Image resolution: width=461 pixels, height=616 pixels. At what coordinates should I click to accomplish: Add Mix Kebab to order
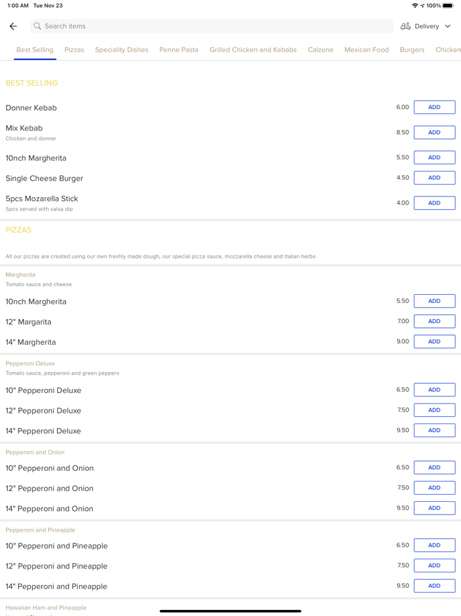pyautogui.click(x=434, y=133)
